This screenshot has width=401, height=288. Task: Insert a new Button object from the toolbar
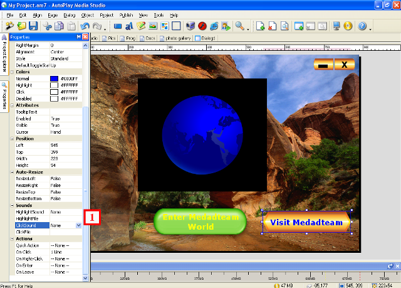(118, 26)
